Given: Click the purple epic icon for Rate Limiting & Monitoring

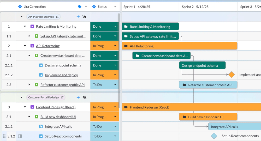Looking at the screenshot, I should pos(32,26).
